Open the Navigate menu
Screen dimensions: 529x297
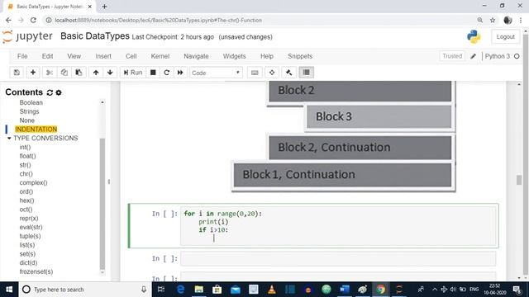point(196,56)
